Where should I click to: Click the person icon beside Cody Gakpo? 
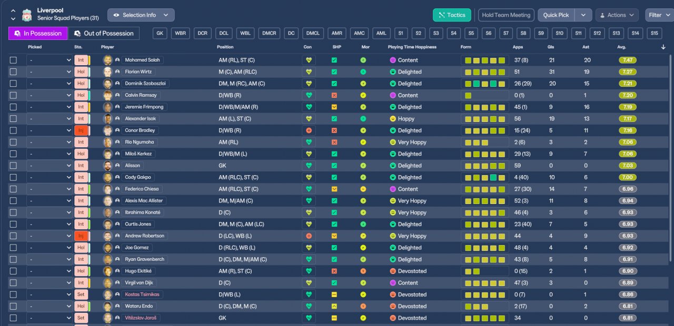[x=117, y=177]
